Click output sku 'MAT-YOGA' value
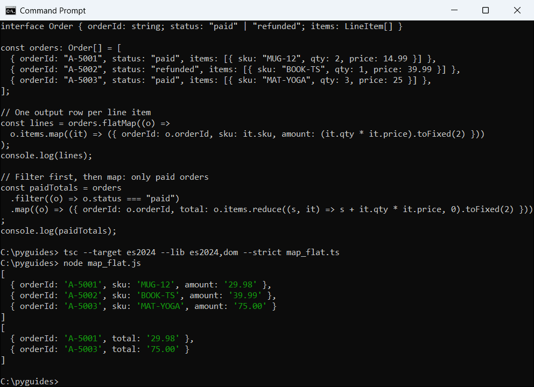This screenshot has height=387, width=534. coord(160,306)
